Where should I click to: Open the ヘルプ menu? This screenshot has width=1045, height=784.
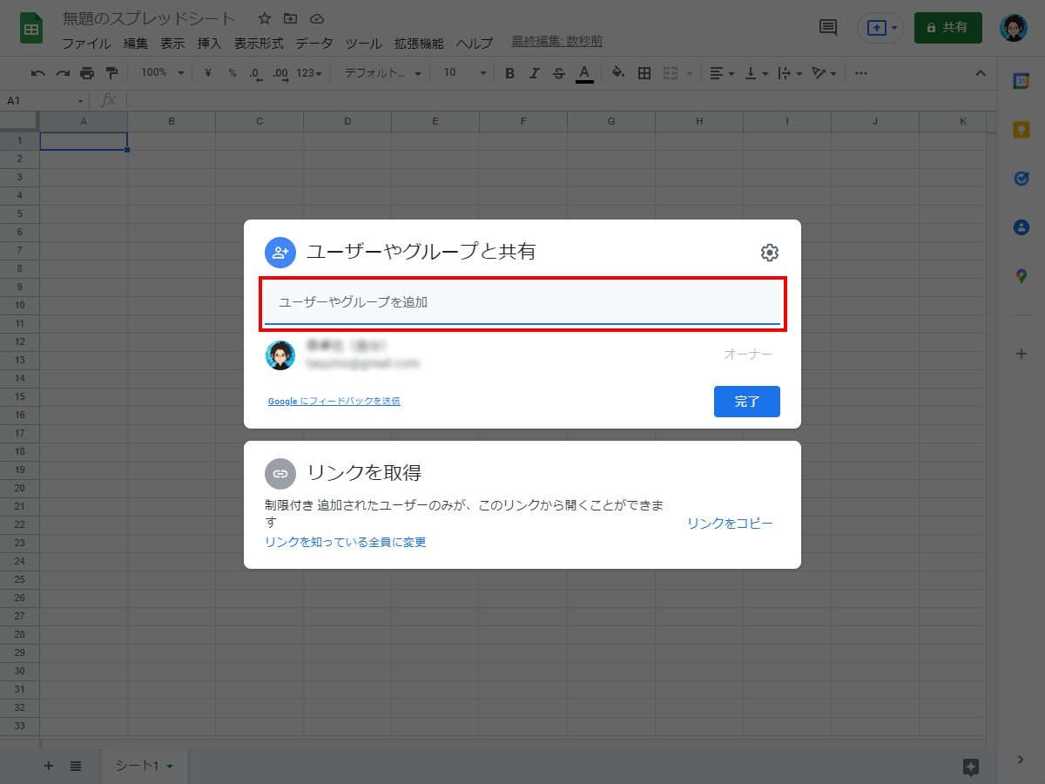(x=475, y=43)
